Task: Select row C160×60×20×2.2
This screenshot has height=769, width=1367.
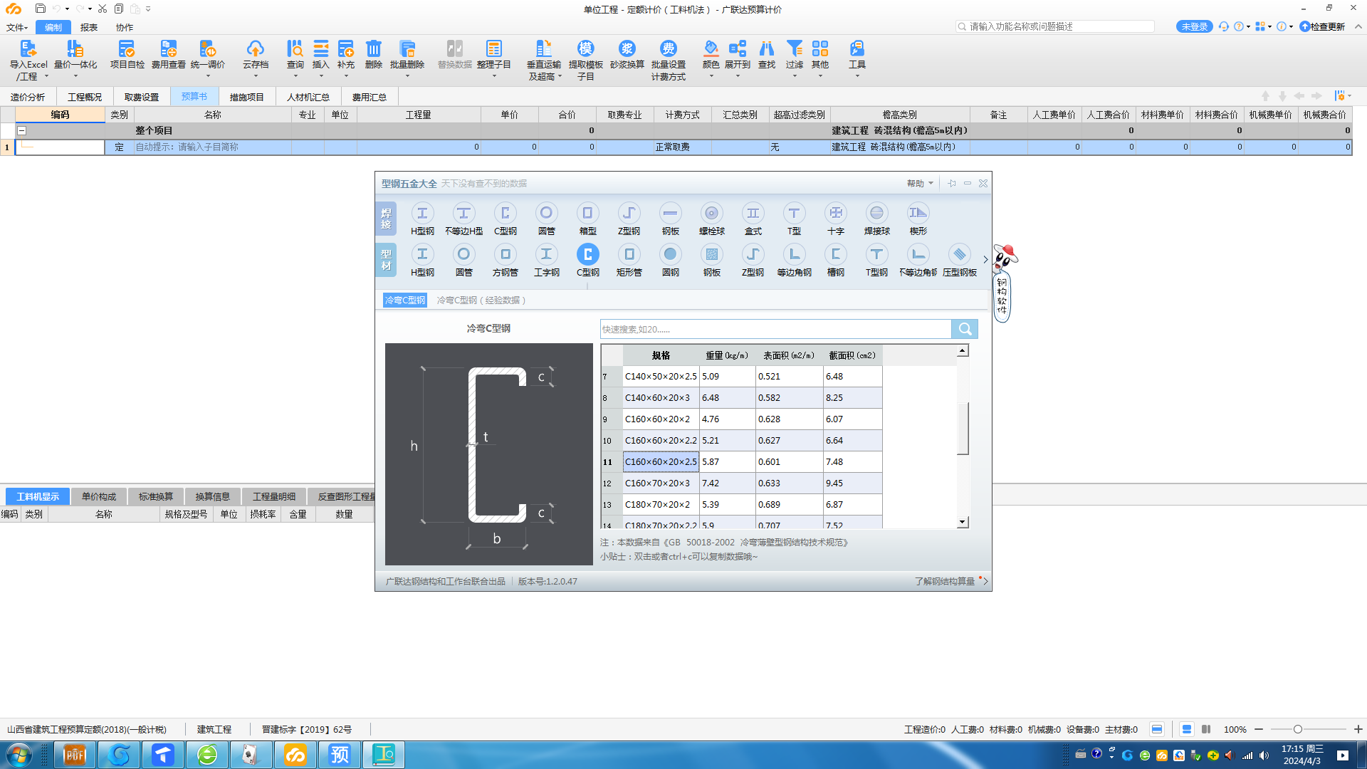Action: (741, 440)
